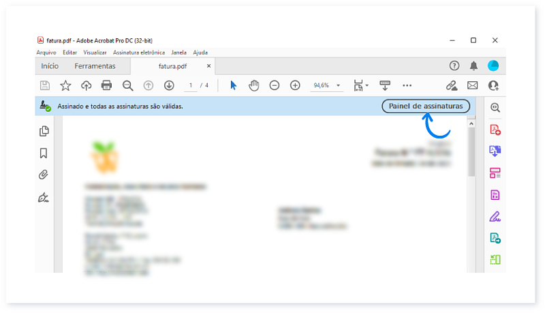Click zoom in plus button
This screenshot has width=545, height=313.
[295, 85]
